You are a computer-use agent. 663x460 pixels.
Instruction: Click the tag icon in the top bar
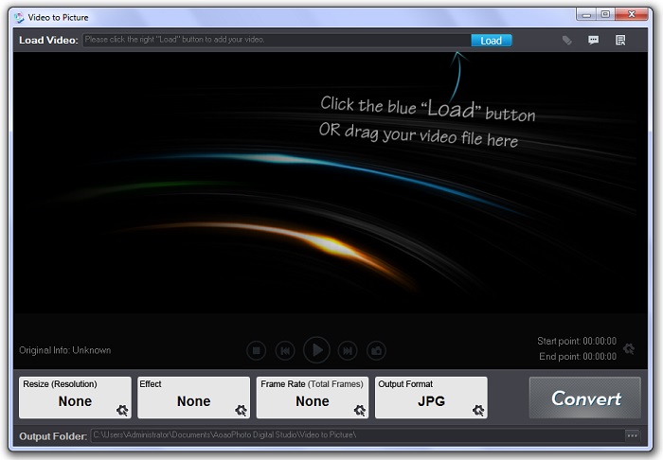click(567, 40)
